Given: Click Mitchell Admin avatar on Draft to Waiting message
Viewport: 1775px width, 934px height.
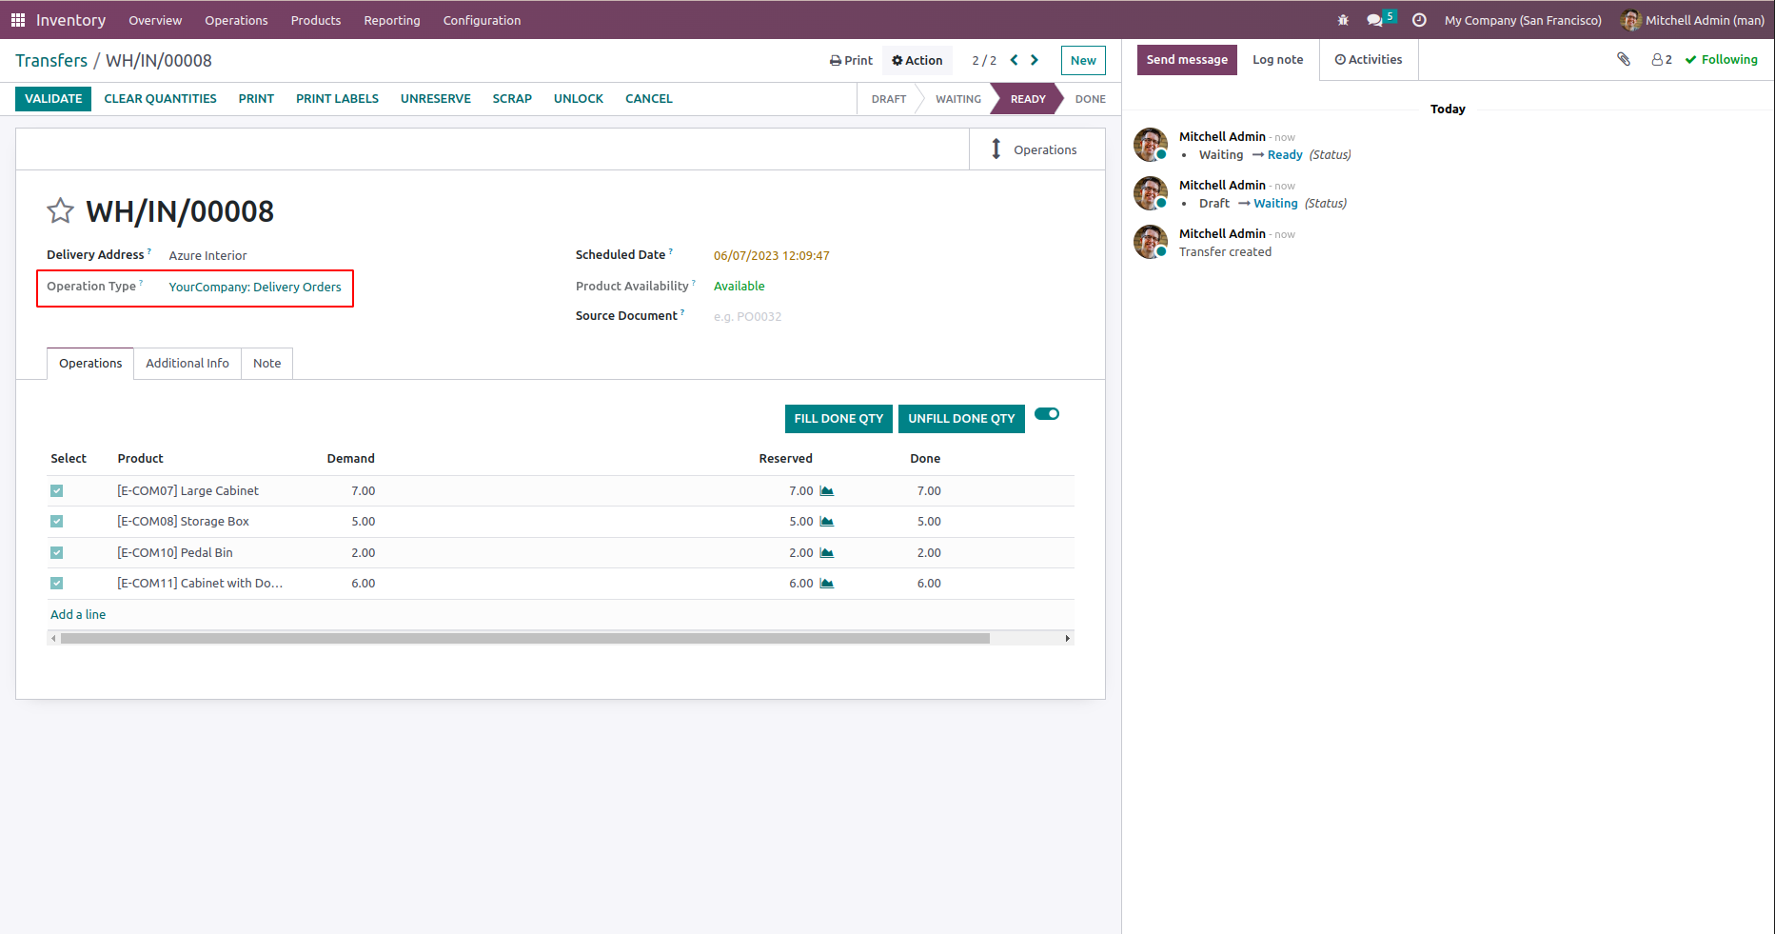Looking at the screenshot, I should tap(1151, 193).
